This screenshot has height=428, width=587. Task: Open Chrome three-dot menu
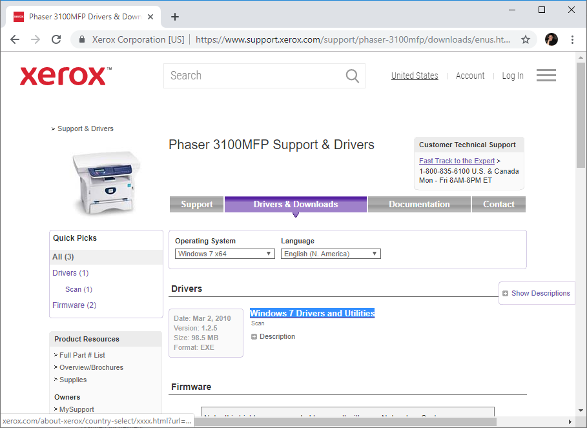click(x=572, y=39)
